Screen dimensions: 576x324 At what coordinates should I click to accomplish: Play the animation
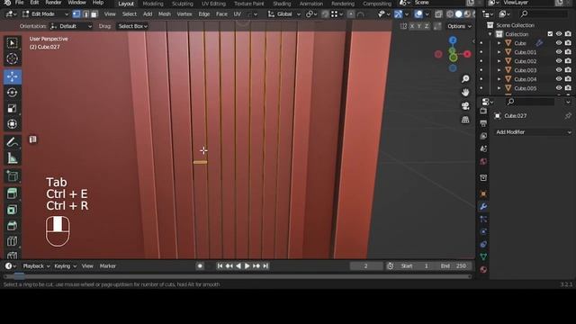click(x=247, y=266)
